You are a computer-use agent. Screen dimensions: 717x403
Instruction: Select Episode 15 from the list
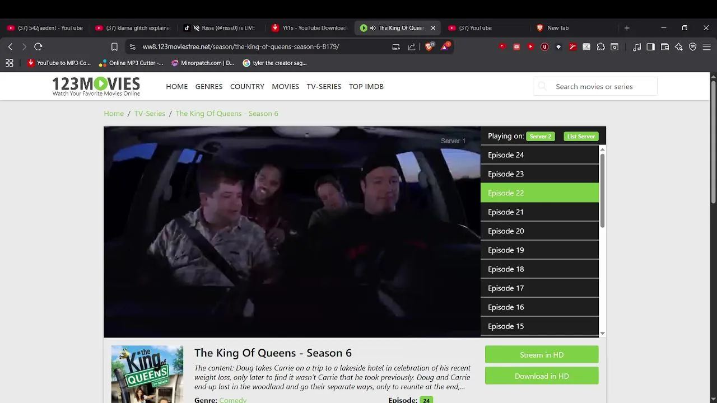(539, 326)
